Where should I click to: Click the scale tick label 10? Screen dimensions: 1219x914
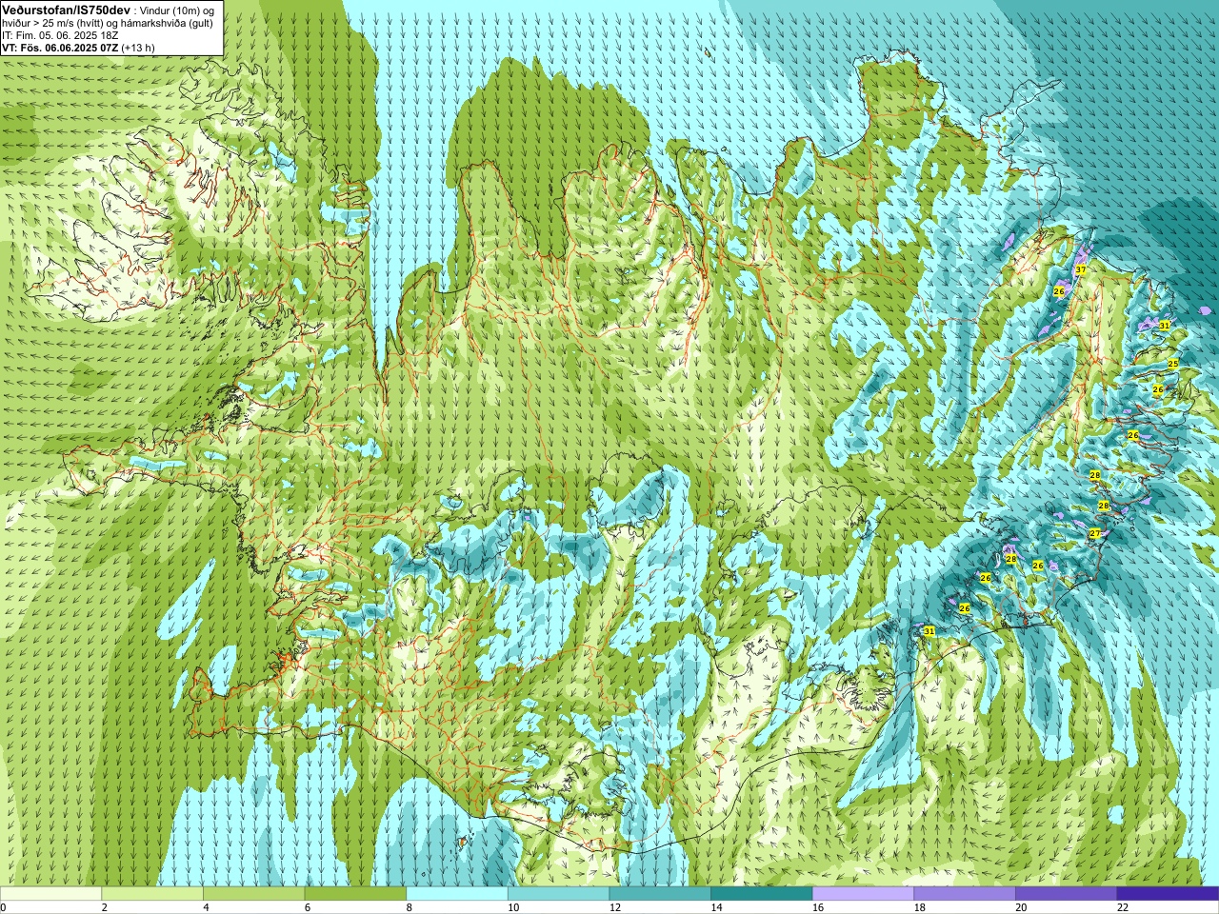513,907
